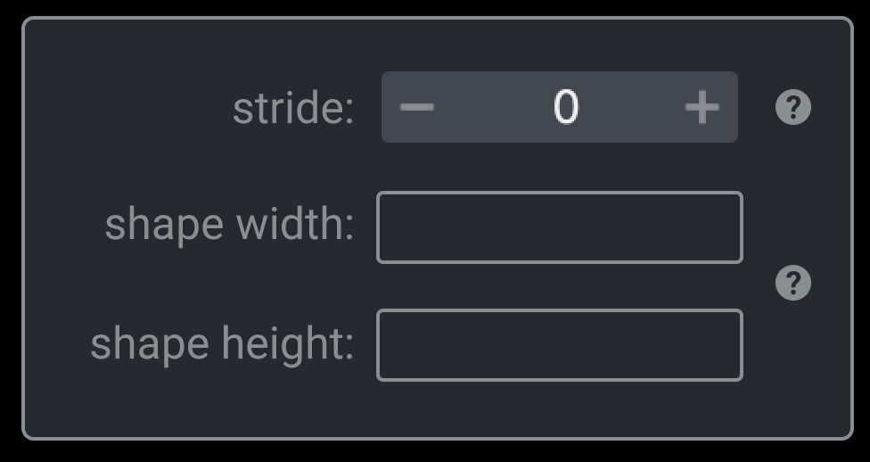Focus the shape width input box
Screen dimensions: 870x462
[x=559, y=227]
